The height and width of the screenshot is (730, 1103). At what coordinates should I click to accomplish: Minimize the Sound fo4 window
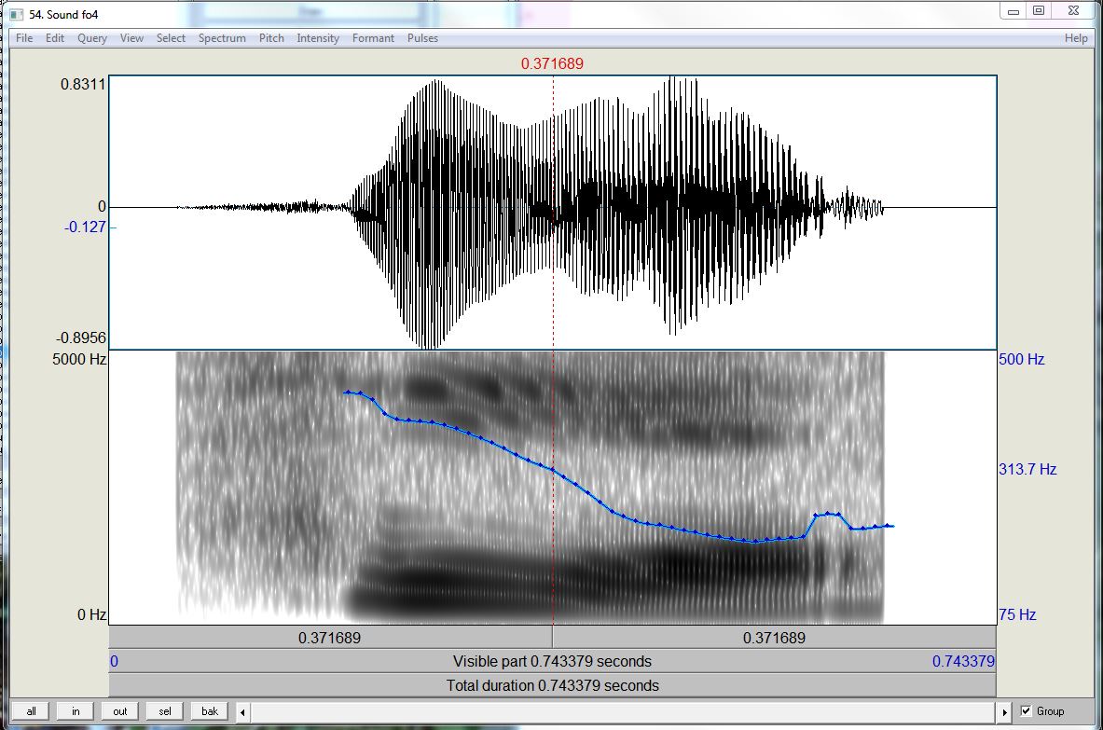coord(1013,11)
